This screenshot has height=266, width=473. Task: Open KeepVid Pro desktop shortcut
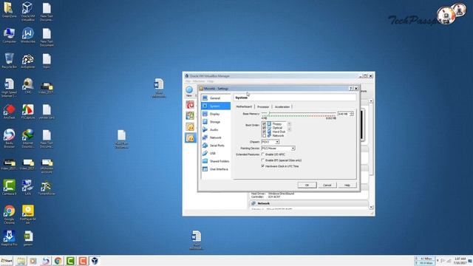point(9,238)
